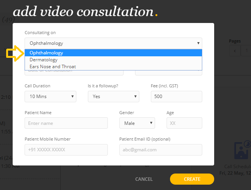Screen dimensions: 251x190
Task: Open the Consulting on dropdown
Action: (x=113, y=43)
